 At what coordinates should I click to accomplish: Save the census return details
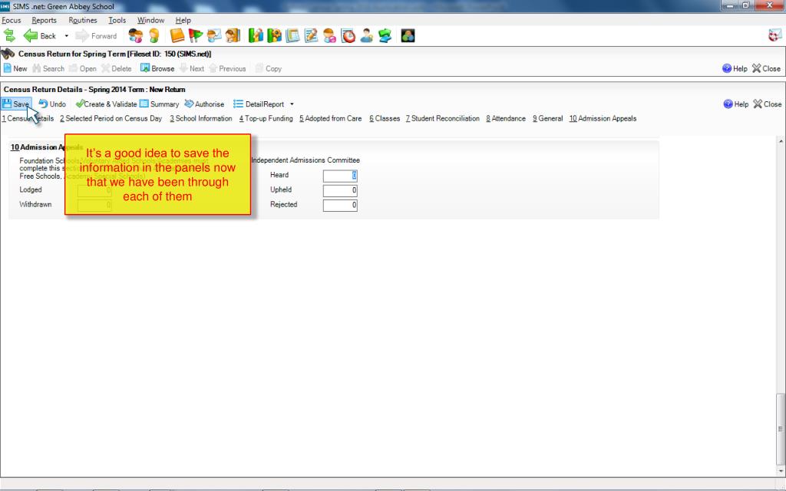click(x=16, y=104)
